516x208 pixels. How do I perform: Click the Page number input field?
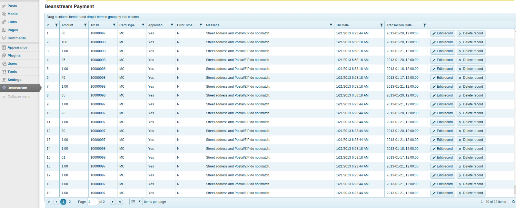tap(93, 202)
